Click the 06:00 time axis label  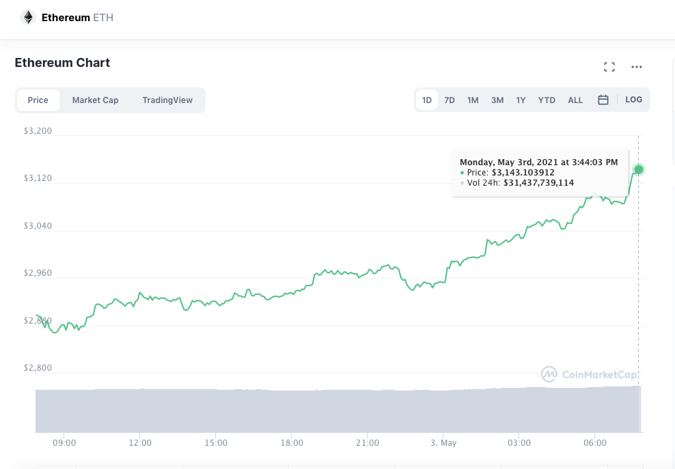tap(595, 443)
